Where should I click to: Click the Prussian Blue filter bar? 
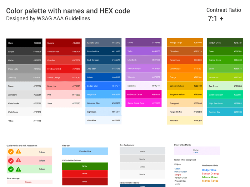pos(85,151)
